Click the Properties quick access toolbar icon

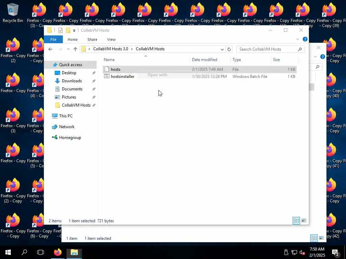tap(60, 30)
